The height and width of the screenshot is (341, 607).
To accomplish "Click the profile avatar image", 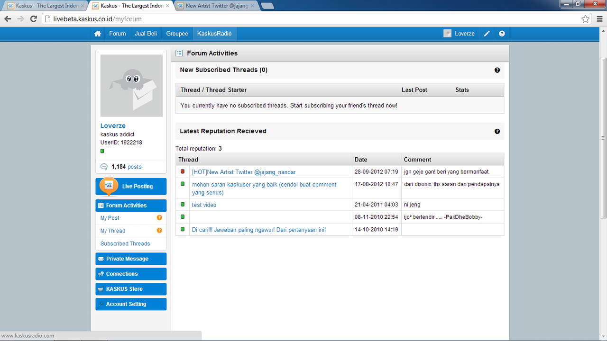I will tap(131, 86).
